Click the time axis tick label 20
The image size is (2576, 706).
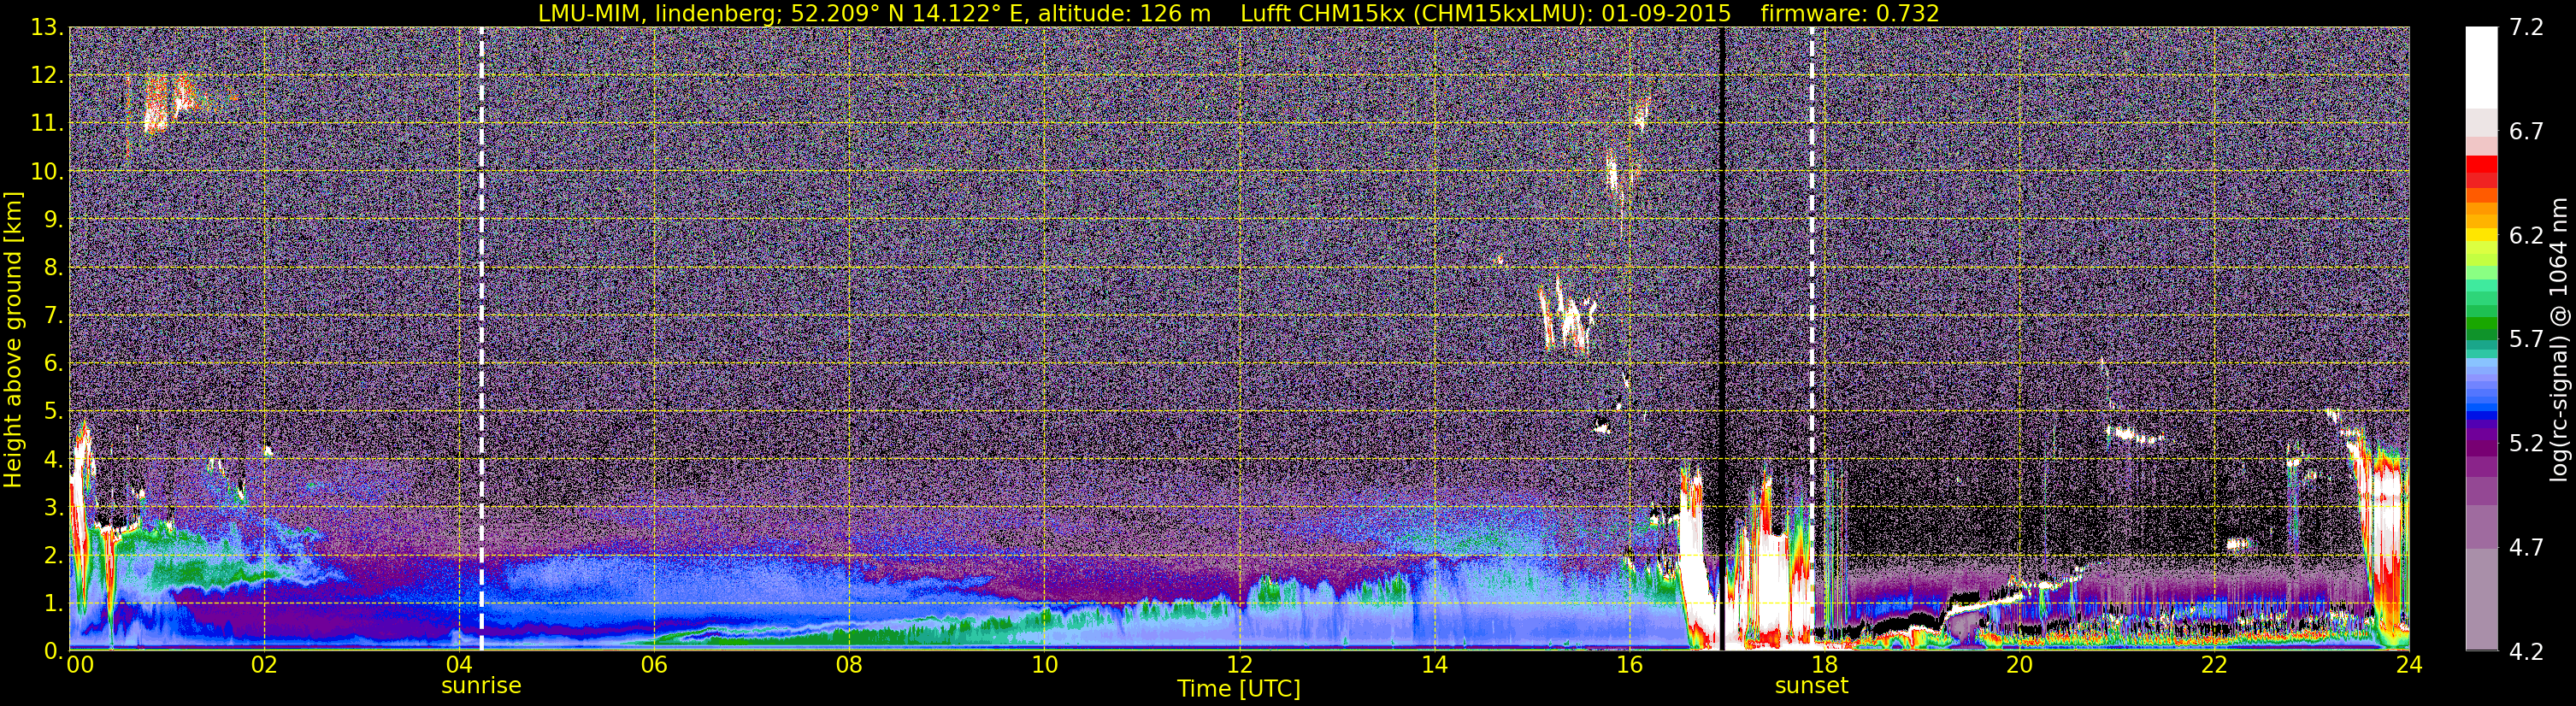[x=2019, y=665]
